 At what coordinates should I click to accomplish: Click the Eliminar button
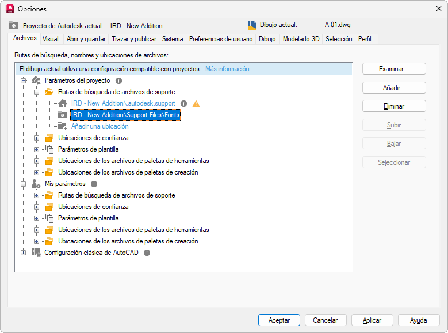(x=394, y=106)
